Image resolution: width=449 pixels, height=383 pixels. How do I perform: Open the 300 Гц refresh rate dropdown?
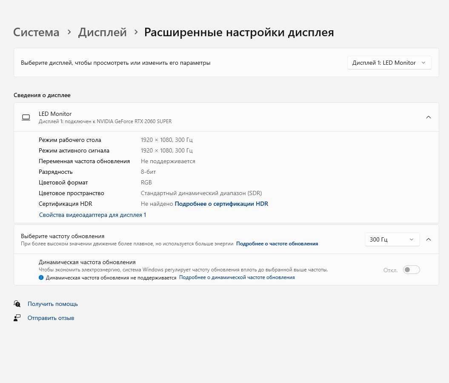392,239
